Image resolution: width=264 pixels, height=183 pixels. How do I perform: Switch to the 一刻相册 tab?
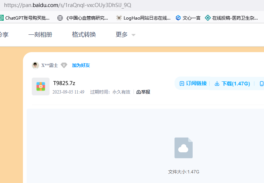pyautogui.click(x=40, y=35)
